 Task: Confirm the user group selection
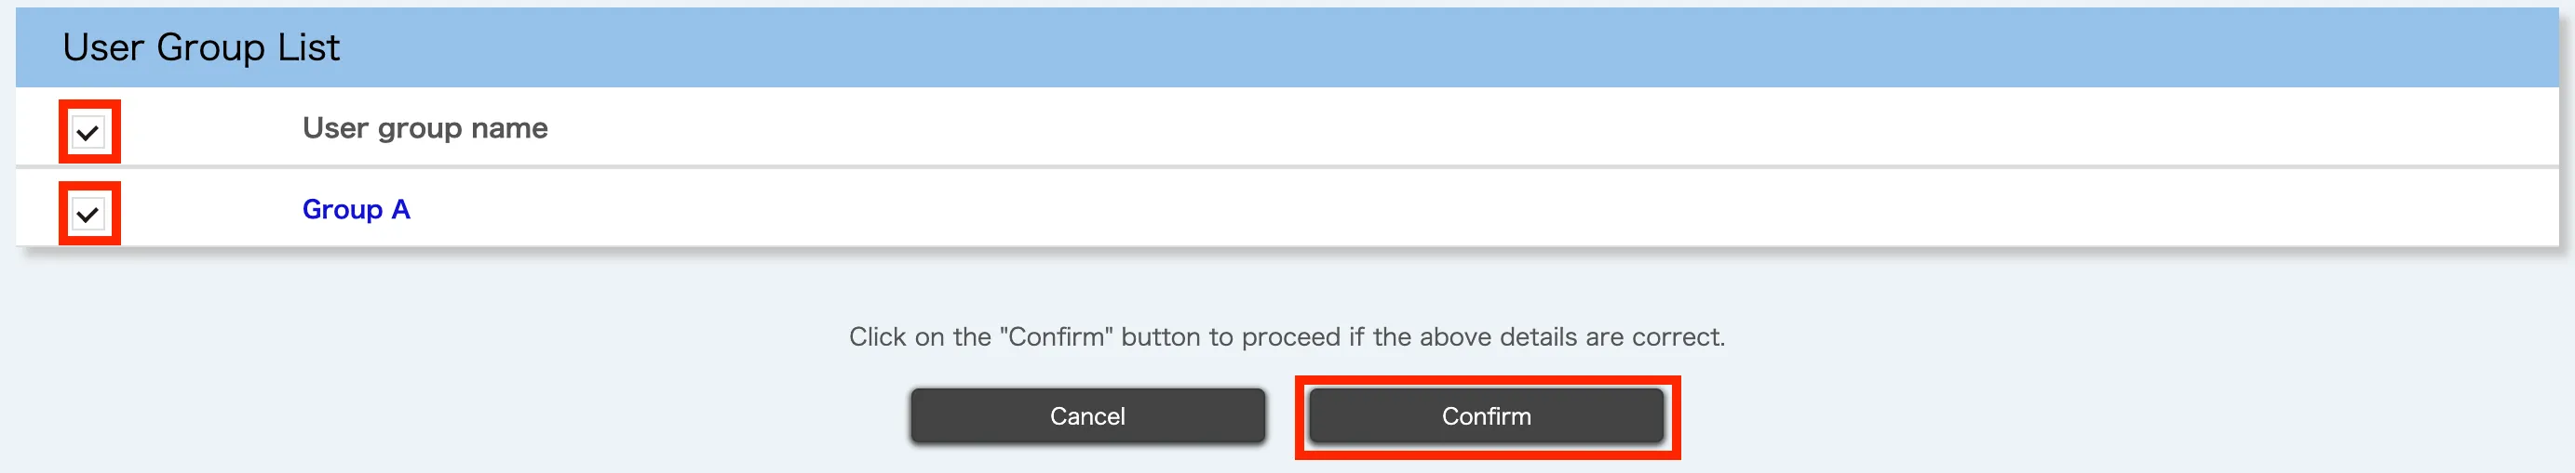[x=1486, y=416]
